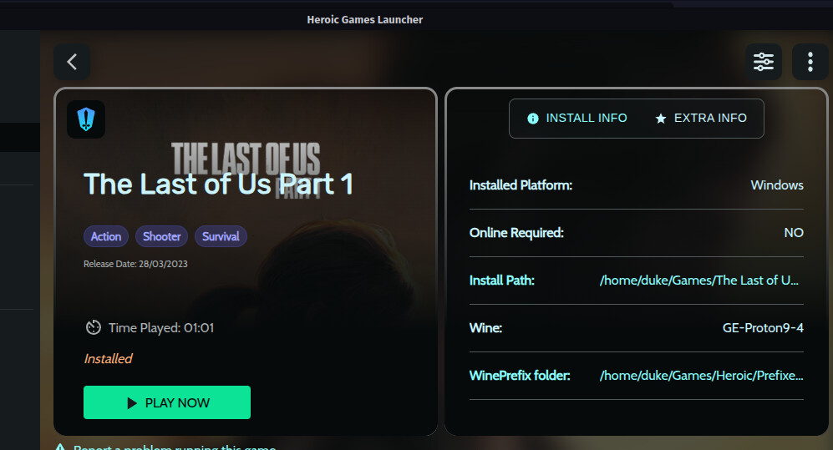The image size is (833, 450).
Task: Click the Heroic Games Launcher window title
Action: [364, 20]
